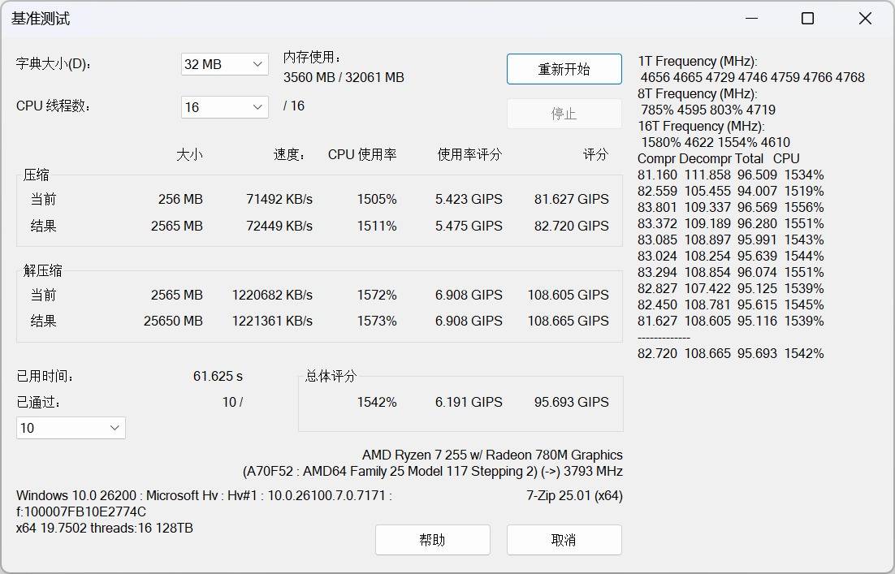
Task: Click the log row starting with 83.085
Action: pyautogui.click(x=731, y=240)
